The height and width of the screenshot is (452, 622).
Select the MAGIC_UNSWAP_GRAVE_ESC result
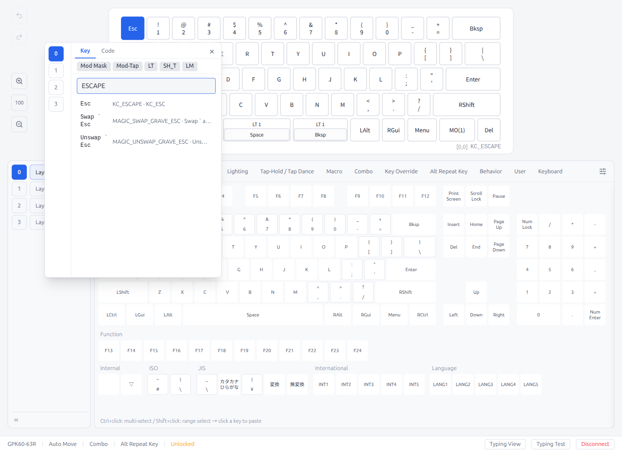click(x=146, y=142)
